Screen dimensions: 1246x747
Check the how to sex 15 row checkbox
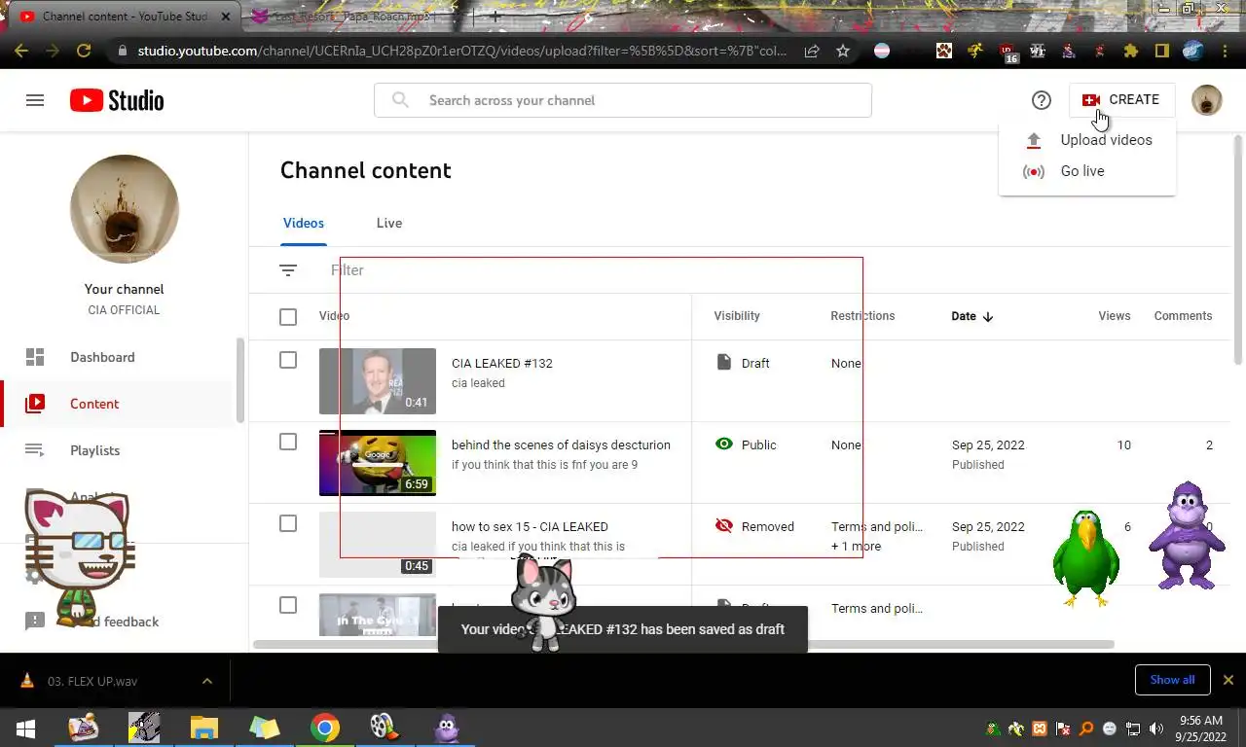(x=288, y=523)
